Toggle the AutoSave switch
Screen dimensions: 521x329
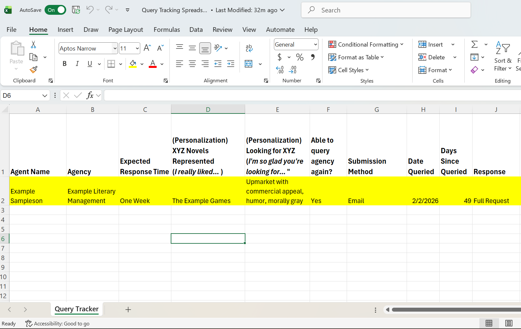click(x=55, y=10)
